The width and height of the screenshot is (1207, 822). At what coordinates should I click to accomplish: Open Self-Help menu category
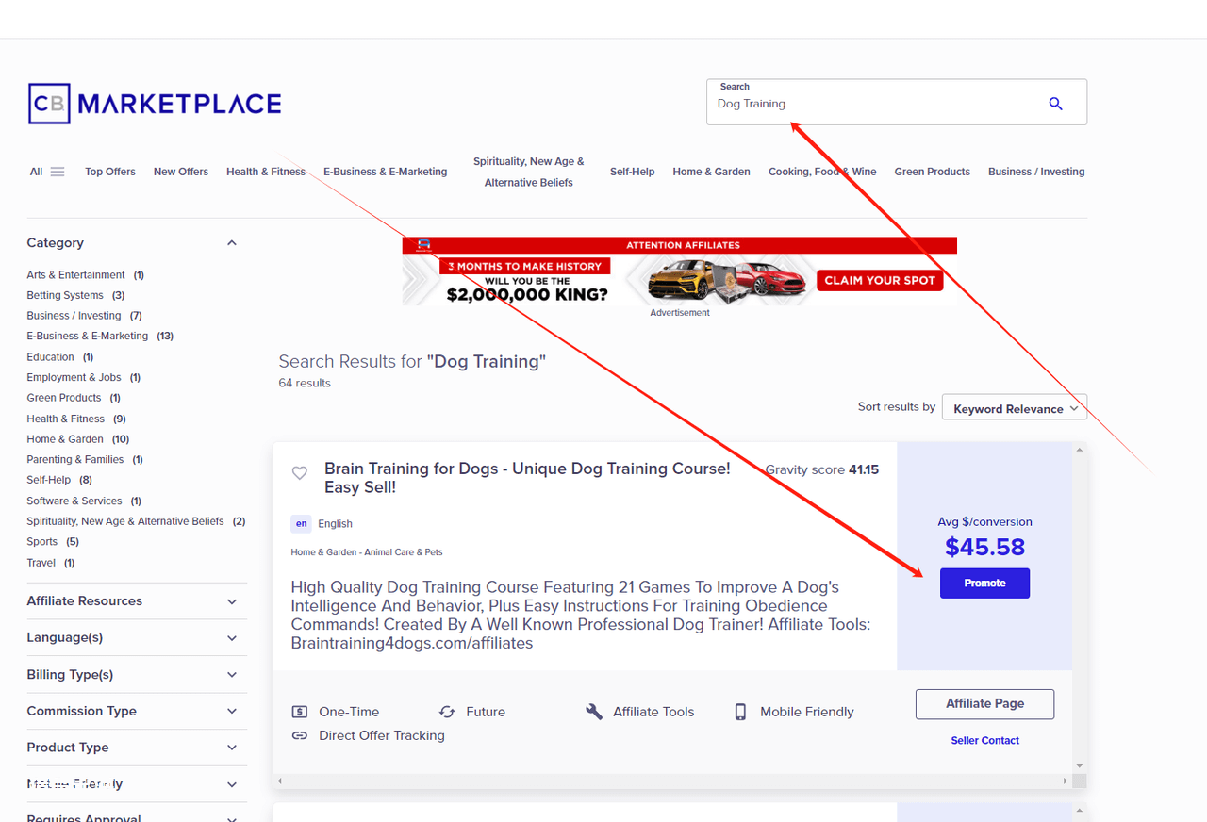pyautogui.click(x=633, y=172)
